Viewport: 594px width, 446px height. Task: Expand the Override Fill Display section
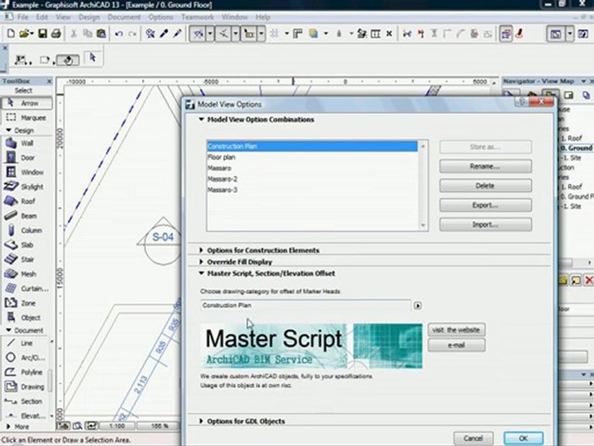coord(239,262)
